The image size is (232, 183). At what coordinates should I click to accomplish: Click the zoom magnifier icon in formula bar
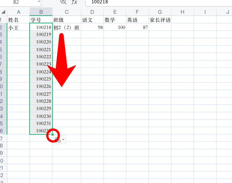pyautogui.click(x=64, y=2)
